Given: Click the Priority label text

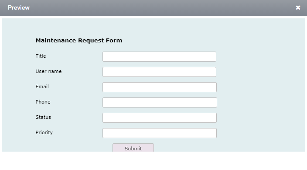Looking at the screenshot, I should [44, 133].
